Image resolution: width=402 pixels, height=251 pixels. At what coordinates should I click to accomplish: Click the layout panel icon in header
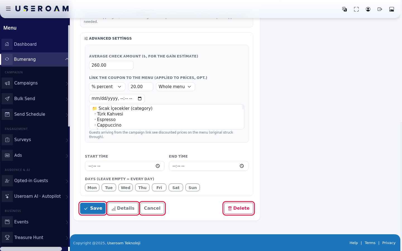(x=391, y=9)
